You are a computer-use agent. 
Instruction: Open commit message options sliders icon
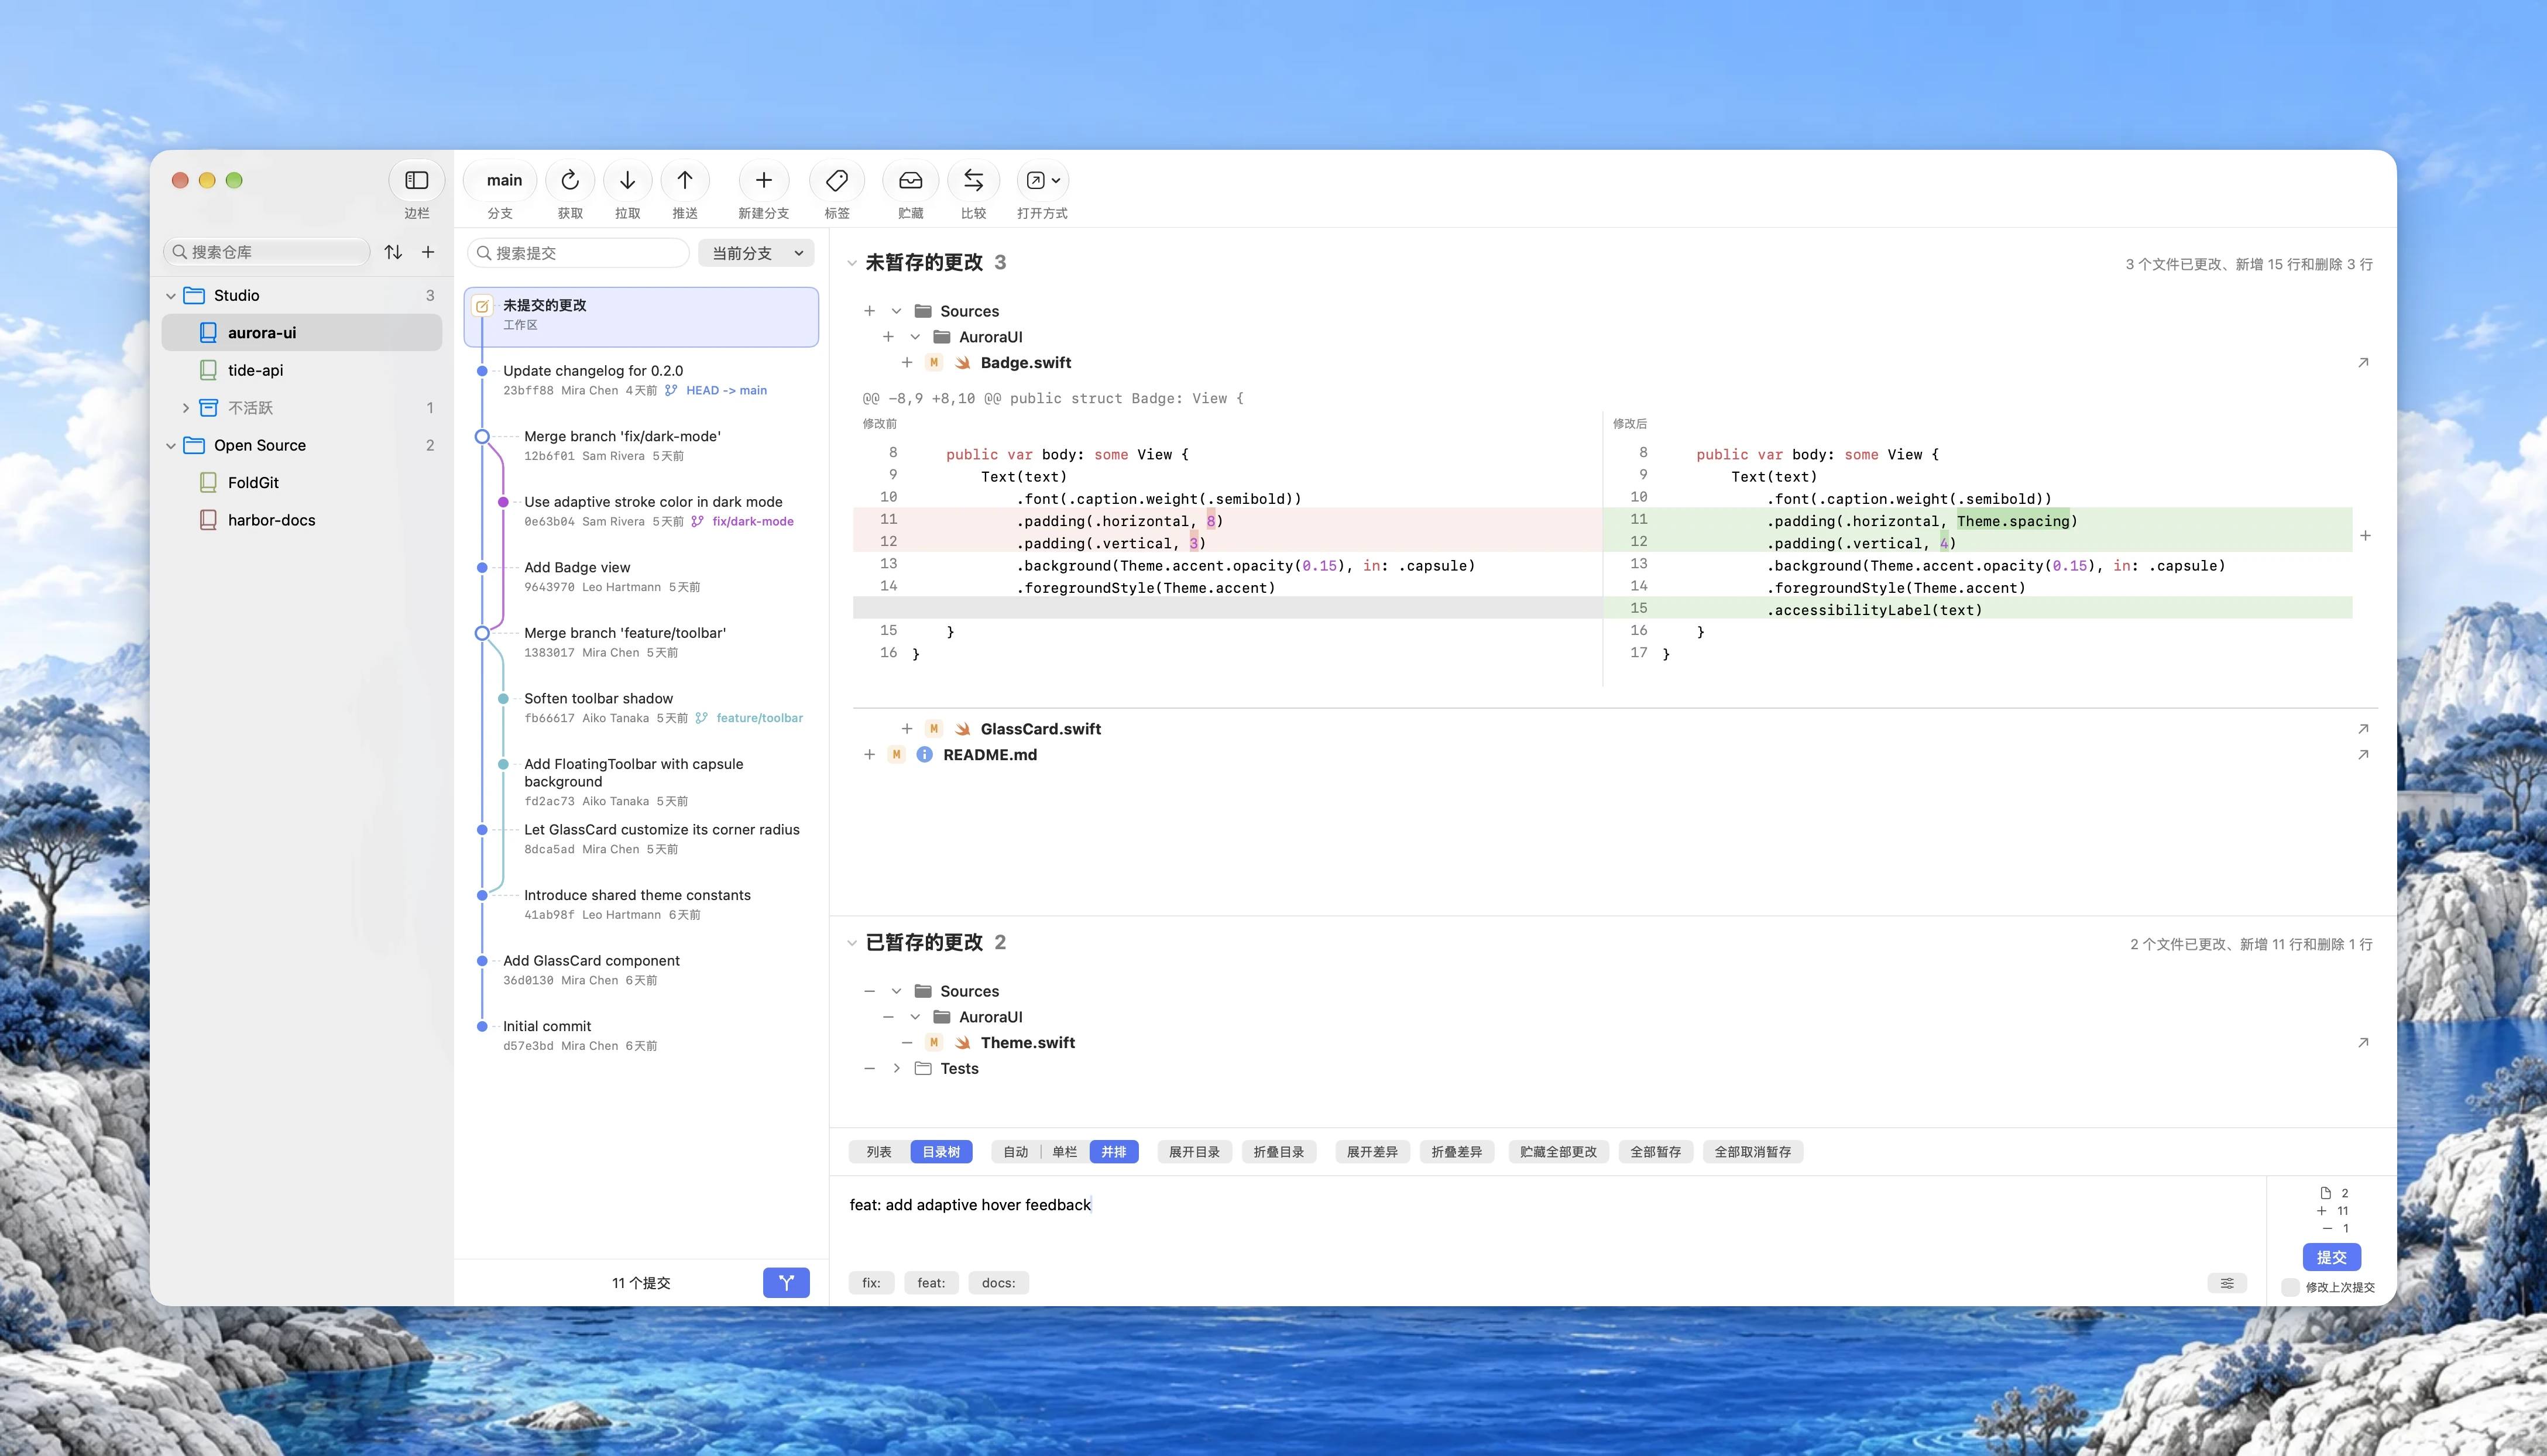tap(2227, 1283)
